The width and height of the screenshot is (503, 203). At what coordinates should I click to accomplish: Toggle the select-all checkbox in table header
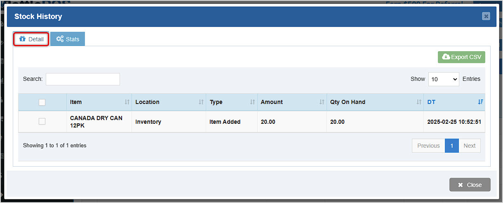(x=42, y=102)
